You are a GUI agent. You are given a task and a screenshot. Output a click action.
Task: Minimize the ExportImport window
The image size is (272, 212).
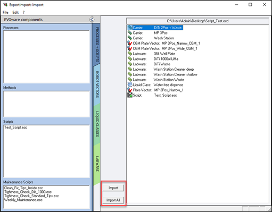[x=236, y=5]
